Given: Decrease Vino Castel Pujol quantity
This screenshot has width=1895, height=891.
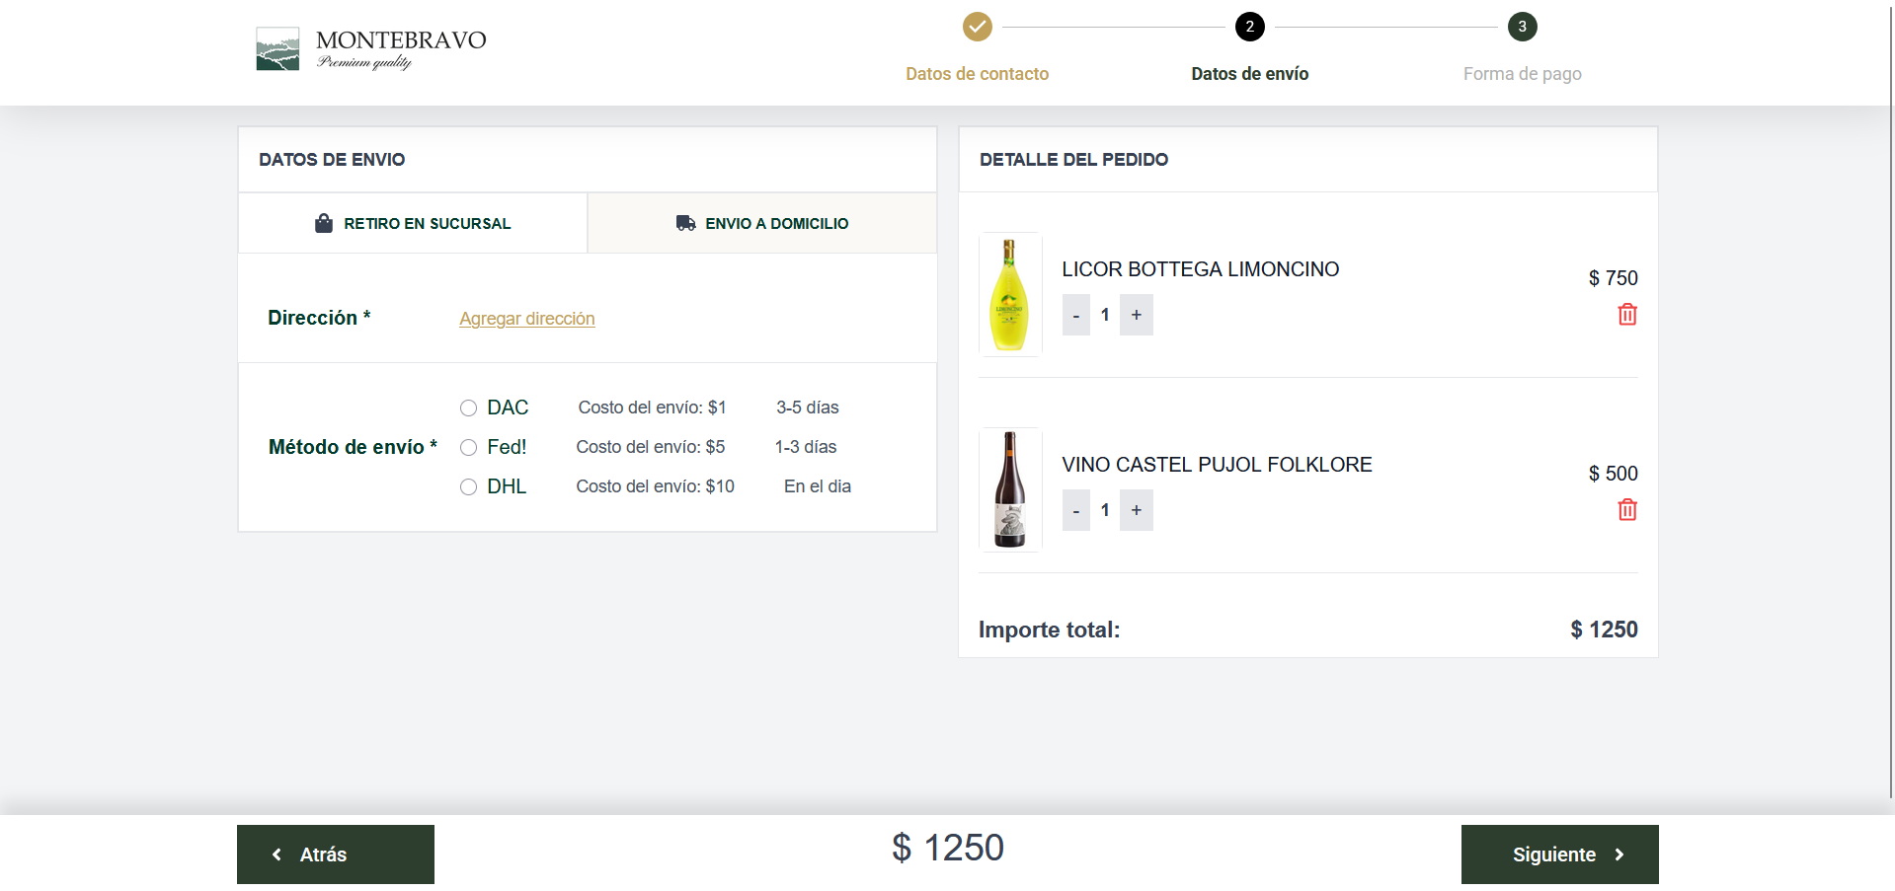Looking at the screenshot, I should 1075,510.
